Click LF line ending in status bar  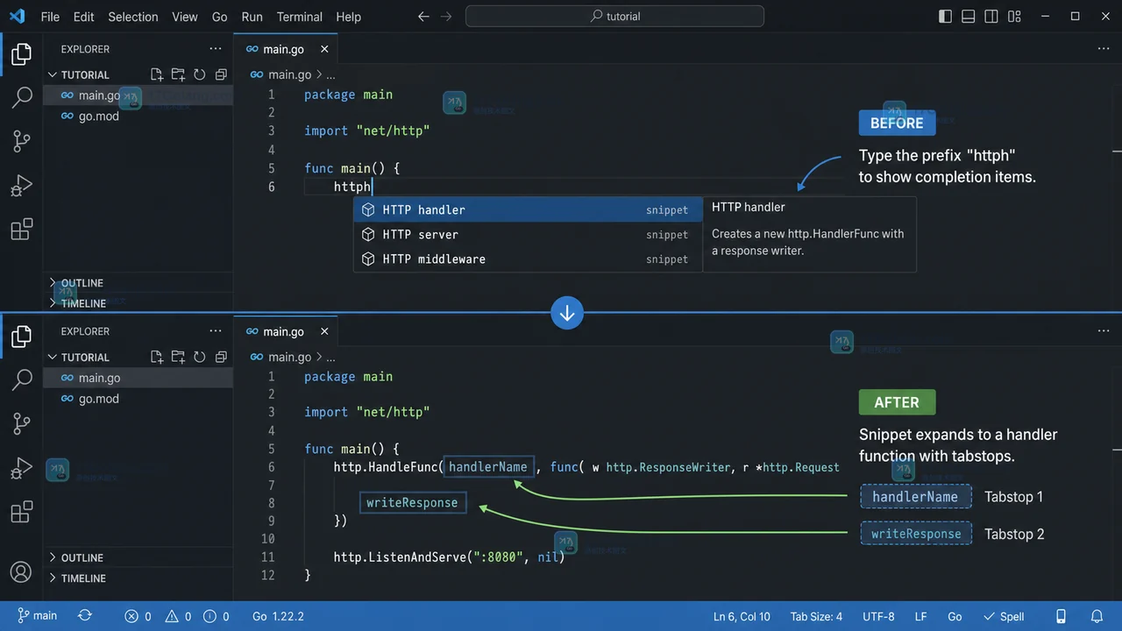pyautogui.click(x=920, y=616)
